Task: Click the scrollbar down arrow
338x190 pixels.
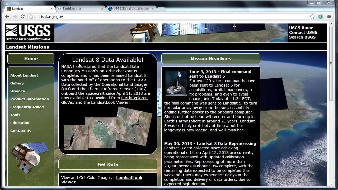Action: pyautogui.click(x=331, y=184)
